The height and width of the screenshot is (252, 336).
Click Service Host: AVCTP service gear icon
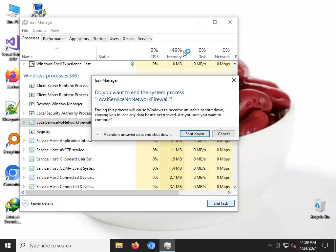coord(32,150)
